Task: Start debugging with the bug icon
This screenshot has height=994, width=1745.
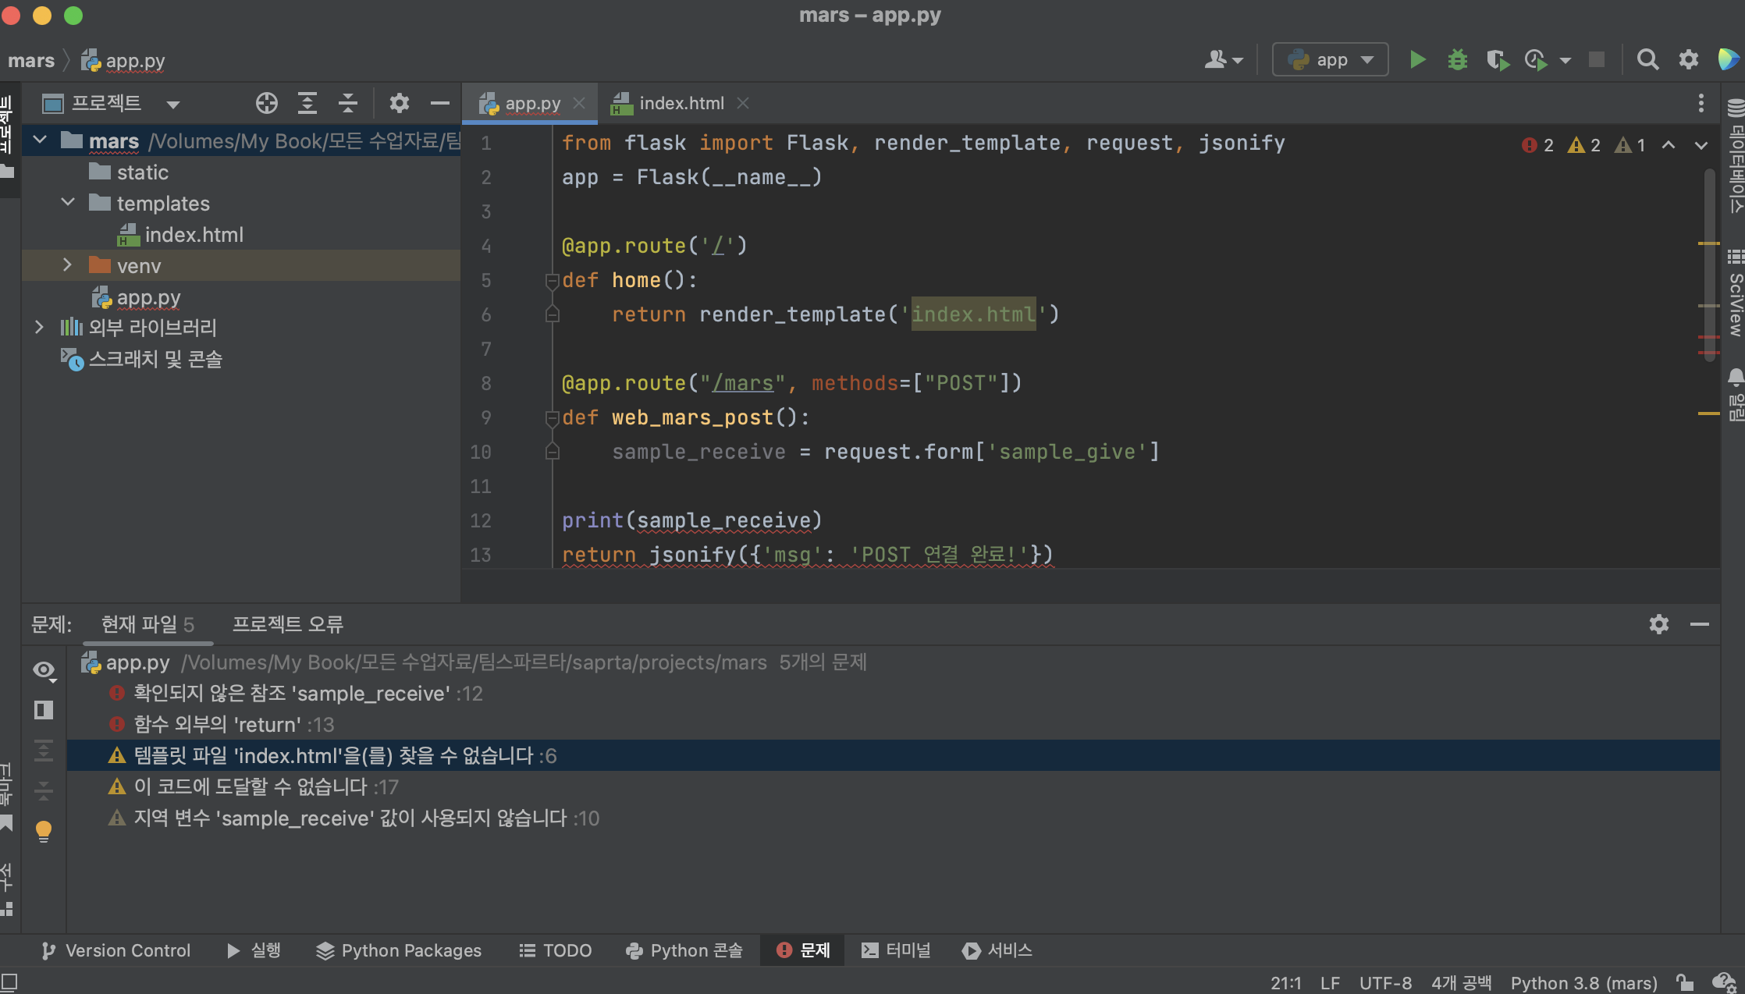Action: coord(1457,60)
